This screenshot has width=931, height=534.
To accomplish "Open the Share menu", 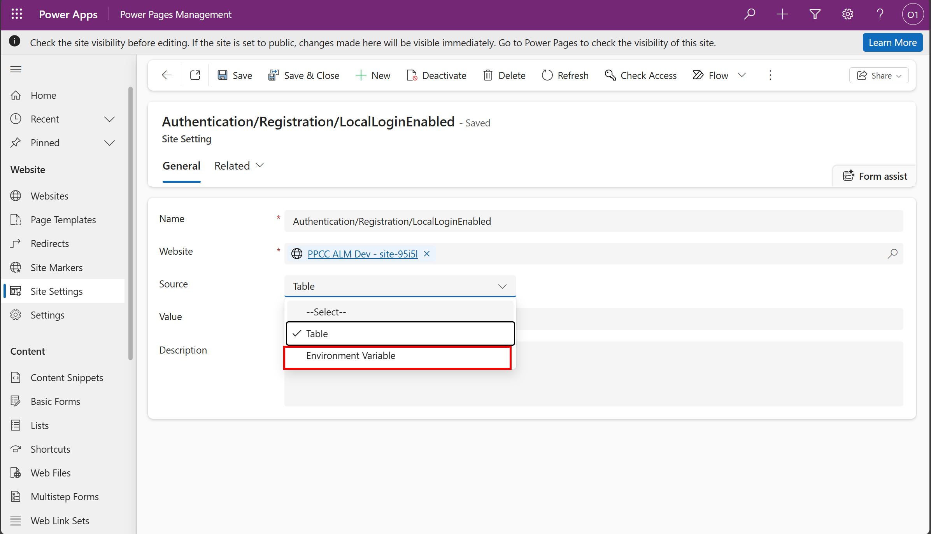I will (878, 75).
